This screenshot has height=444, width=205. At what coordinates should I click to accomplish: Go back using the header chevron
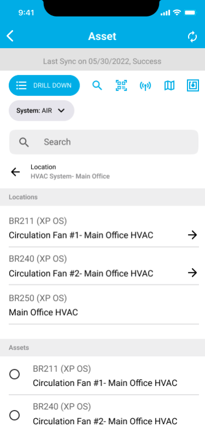click(x=10, y=36)
